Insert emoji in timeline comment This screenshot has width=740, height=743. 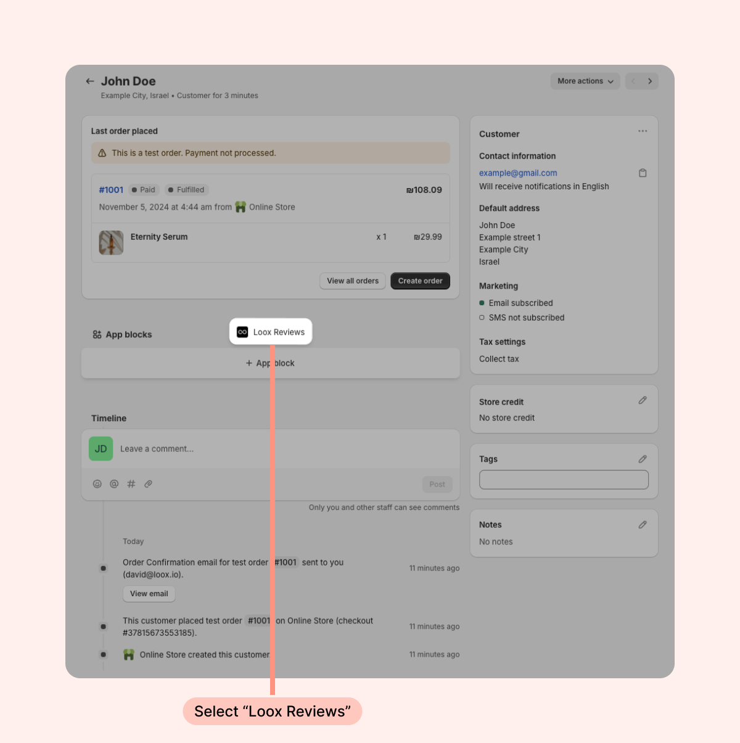tap(97, 484)
